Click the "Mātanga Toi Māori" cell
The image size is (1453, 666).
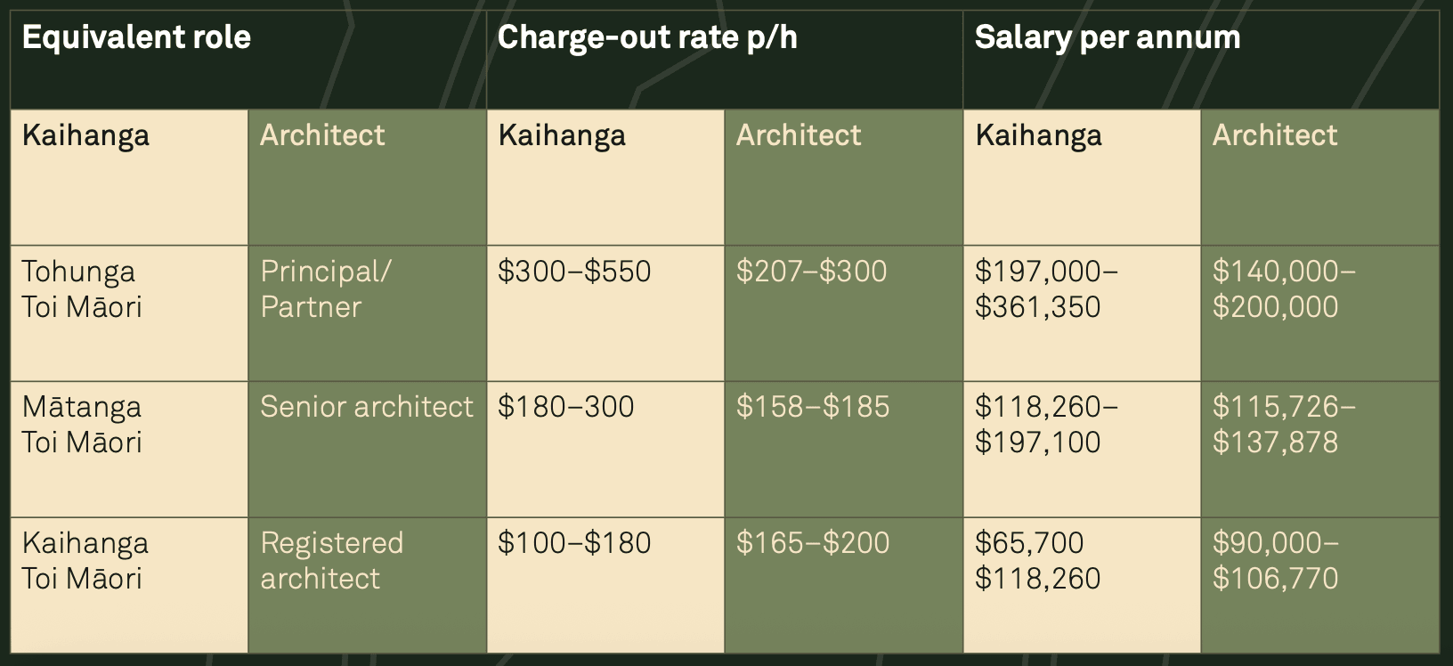tap(82, 425)
